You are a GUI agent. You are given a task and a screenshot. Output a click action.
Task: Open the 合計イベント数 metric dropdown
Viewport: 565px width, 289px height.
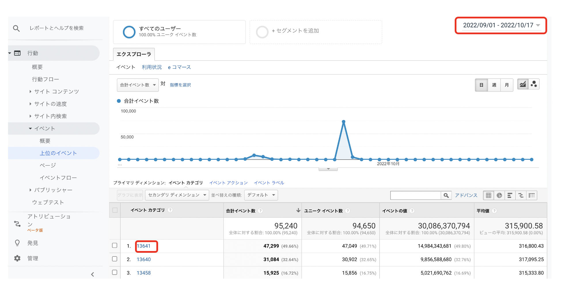(x=138, y=85)
